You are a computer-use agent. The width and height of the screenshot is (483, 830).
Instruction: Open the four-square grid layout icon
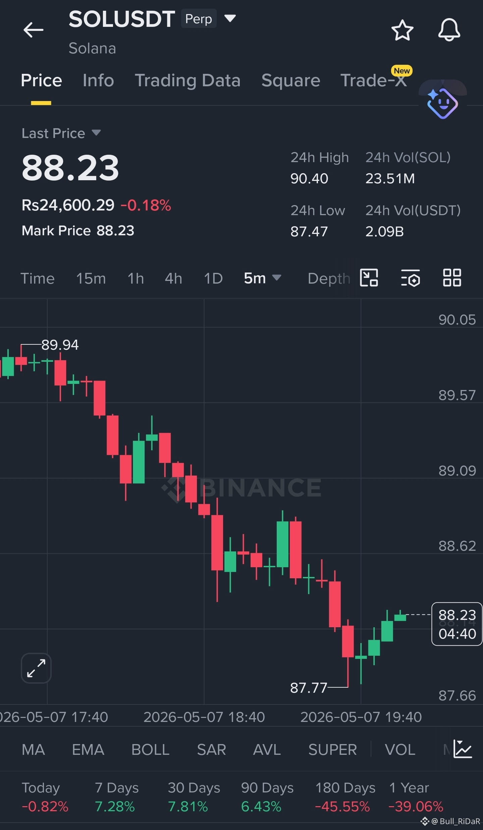[x=452, y=278]
